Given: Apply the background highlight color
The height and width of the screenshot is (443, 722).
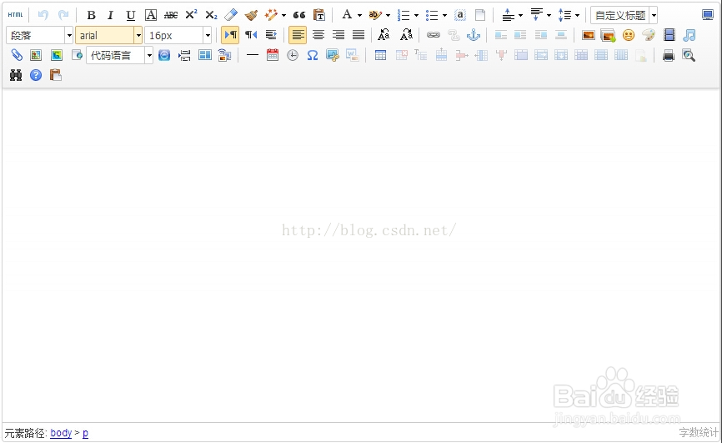Looking at the screenshot, I should tap(375, 15).
